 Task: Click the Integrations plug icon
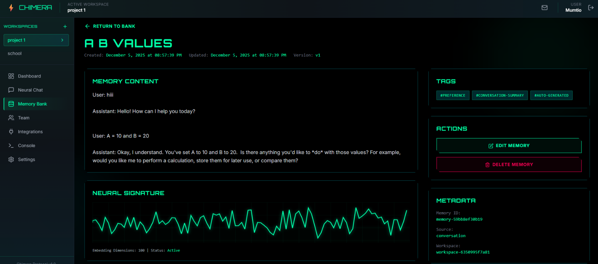click(x=11, y=132)
